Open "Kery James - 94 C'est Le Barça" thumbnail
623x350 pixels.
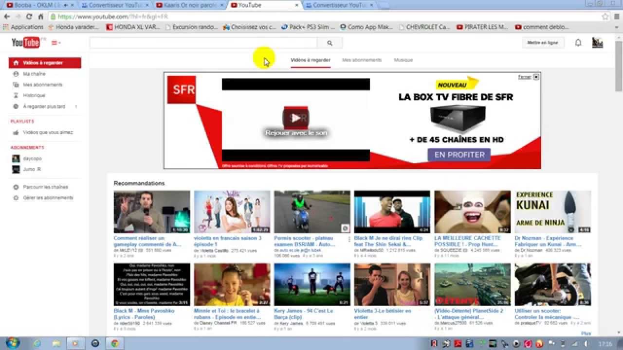click(x=312, y=285)
